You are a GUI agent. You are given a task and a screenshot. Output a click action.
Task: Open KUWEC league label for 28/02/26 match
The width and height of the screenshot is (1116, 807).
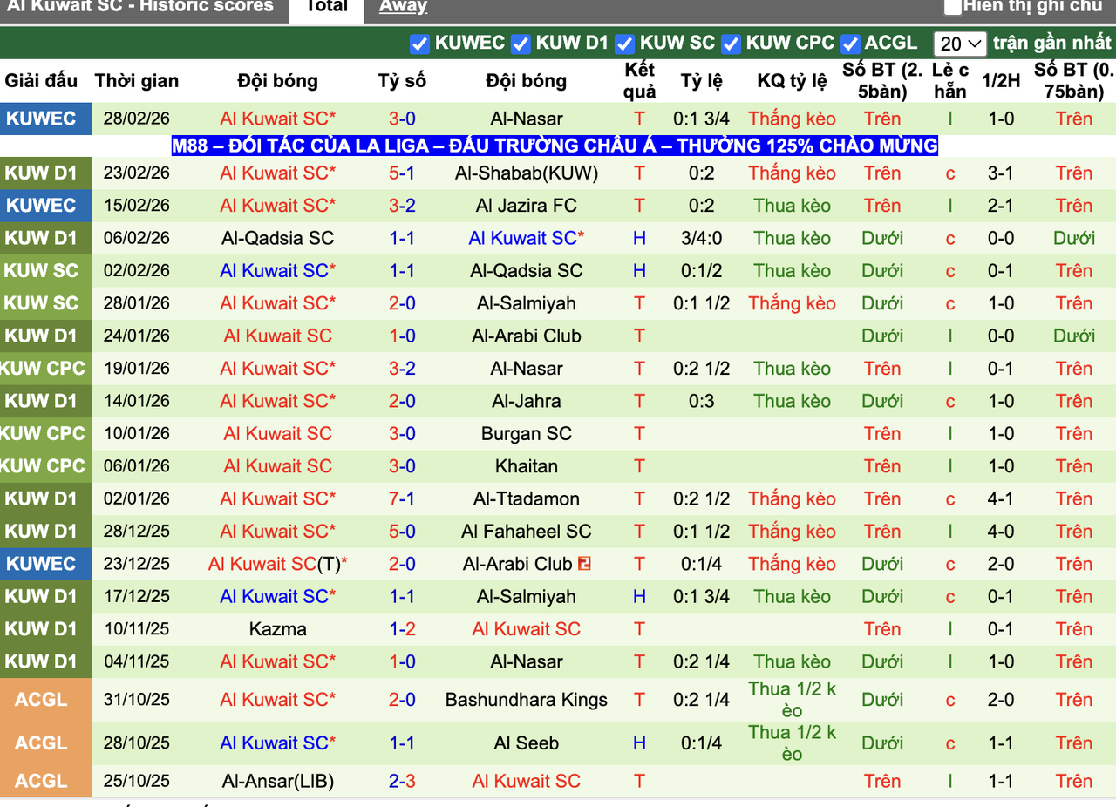[x=45, y=119]
